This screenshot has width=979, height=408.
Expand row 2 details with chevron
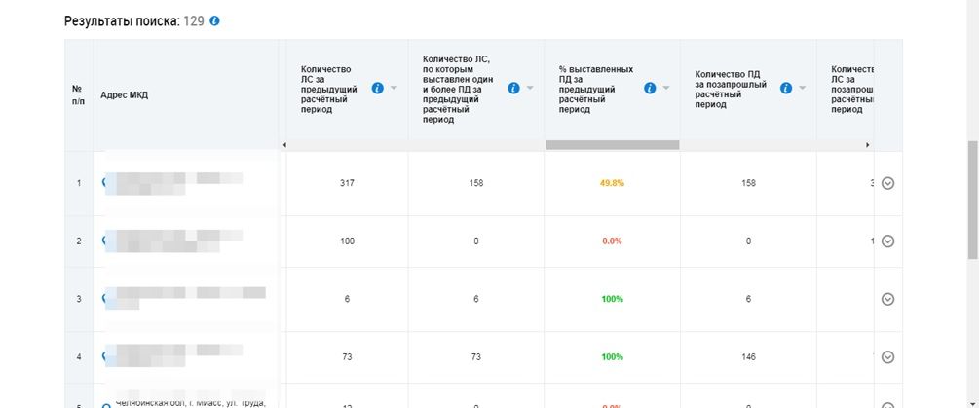(887, 241)
